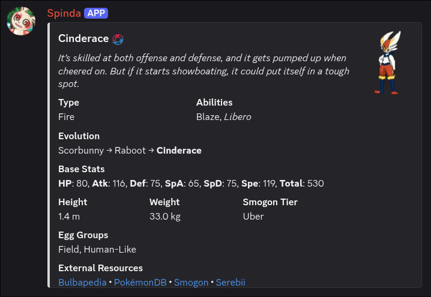Click the Abilities field heading
This screenshot has height=297, width=431.
(214, 103)
